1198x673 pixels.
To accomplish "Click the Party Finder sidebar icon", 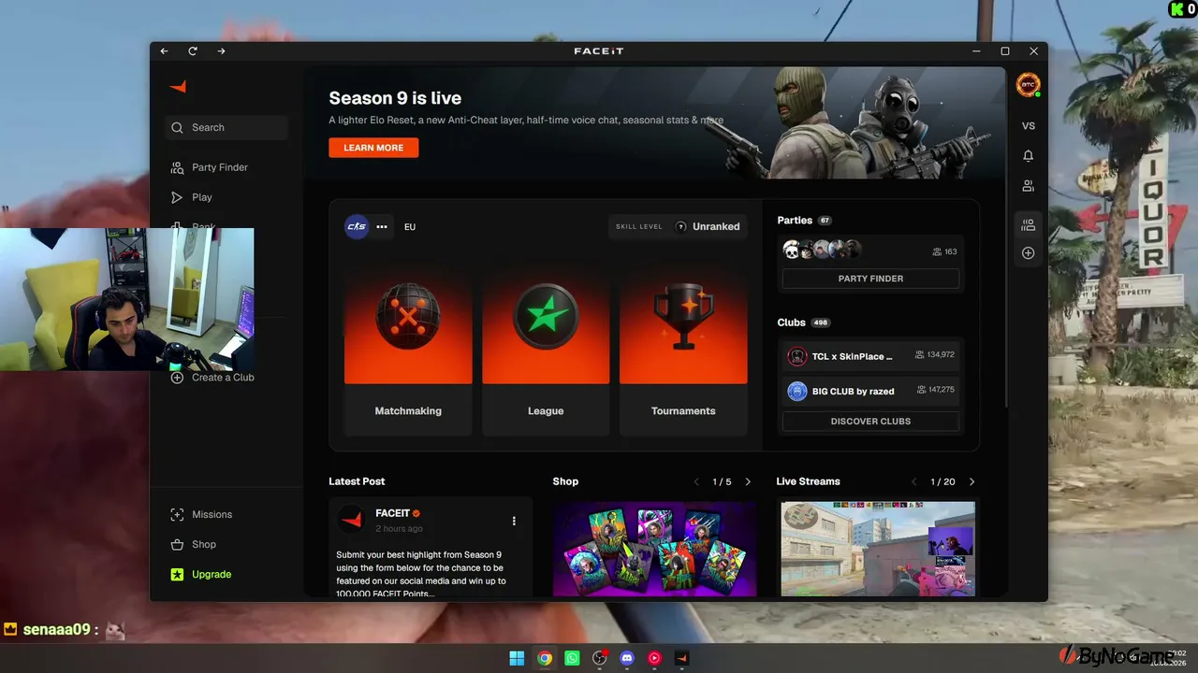I will pos(177,168).
